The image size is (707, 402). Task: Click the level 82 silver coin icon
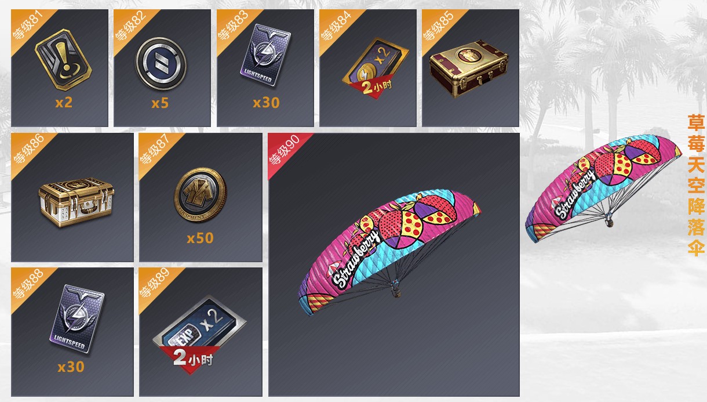pyautogui.click(x=161, y=61)
